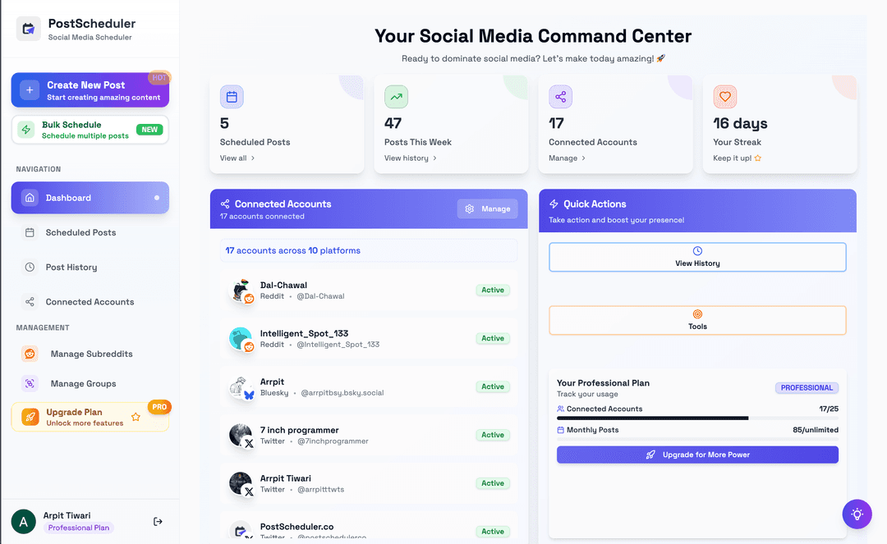The width and height of the screenshot is (887, 544).
Task: Open Scheduled Posts in the sidebar
Action: point(80,233)
